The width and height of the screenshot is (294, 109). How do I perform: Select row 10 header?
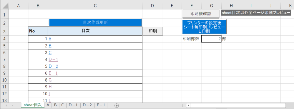[4, 80]
